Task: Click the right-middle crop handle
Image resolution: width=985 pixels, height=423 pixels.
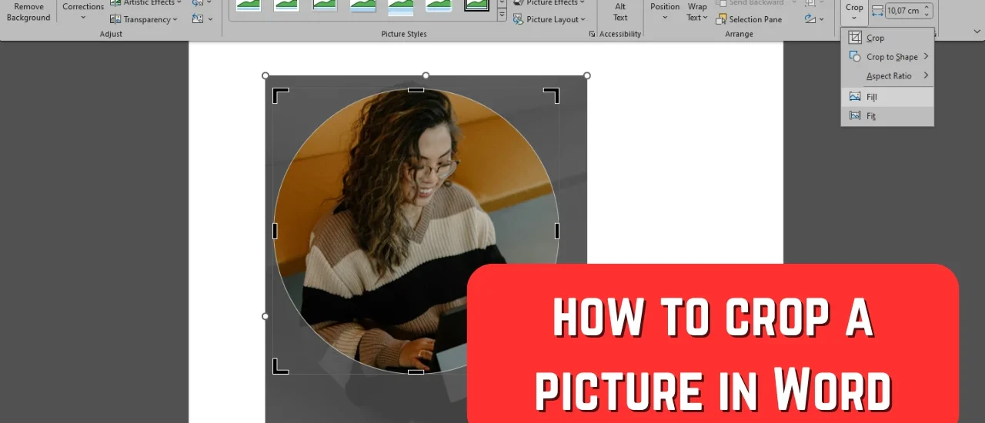Action: tap(556, 231)
